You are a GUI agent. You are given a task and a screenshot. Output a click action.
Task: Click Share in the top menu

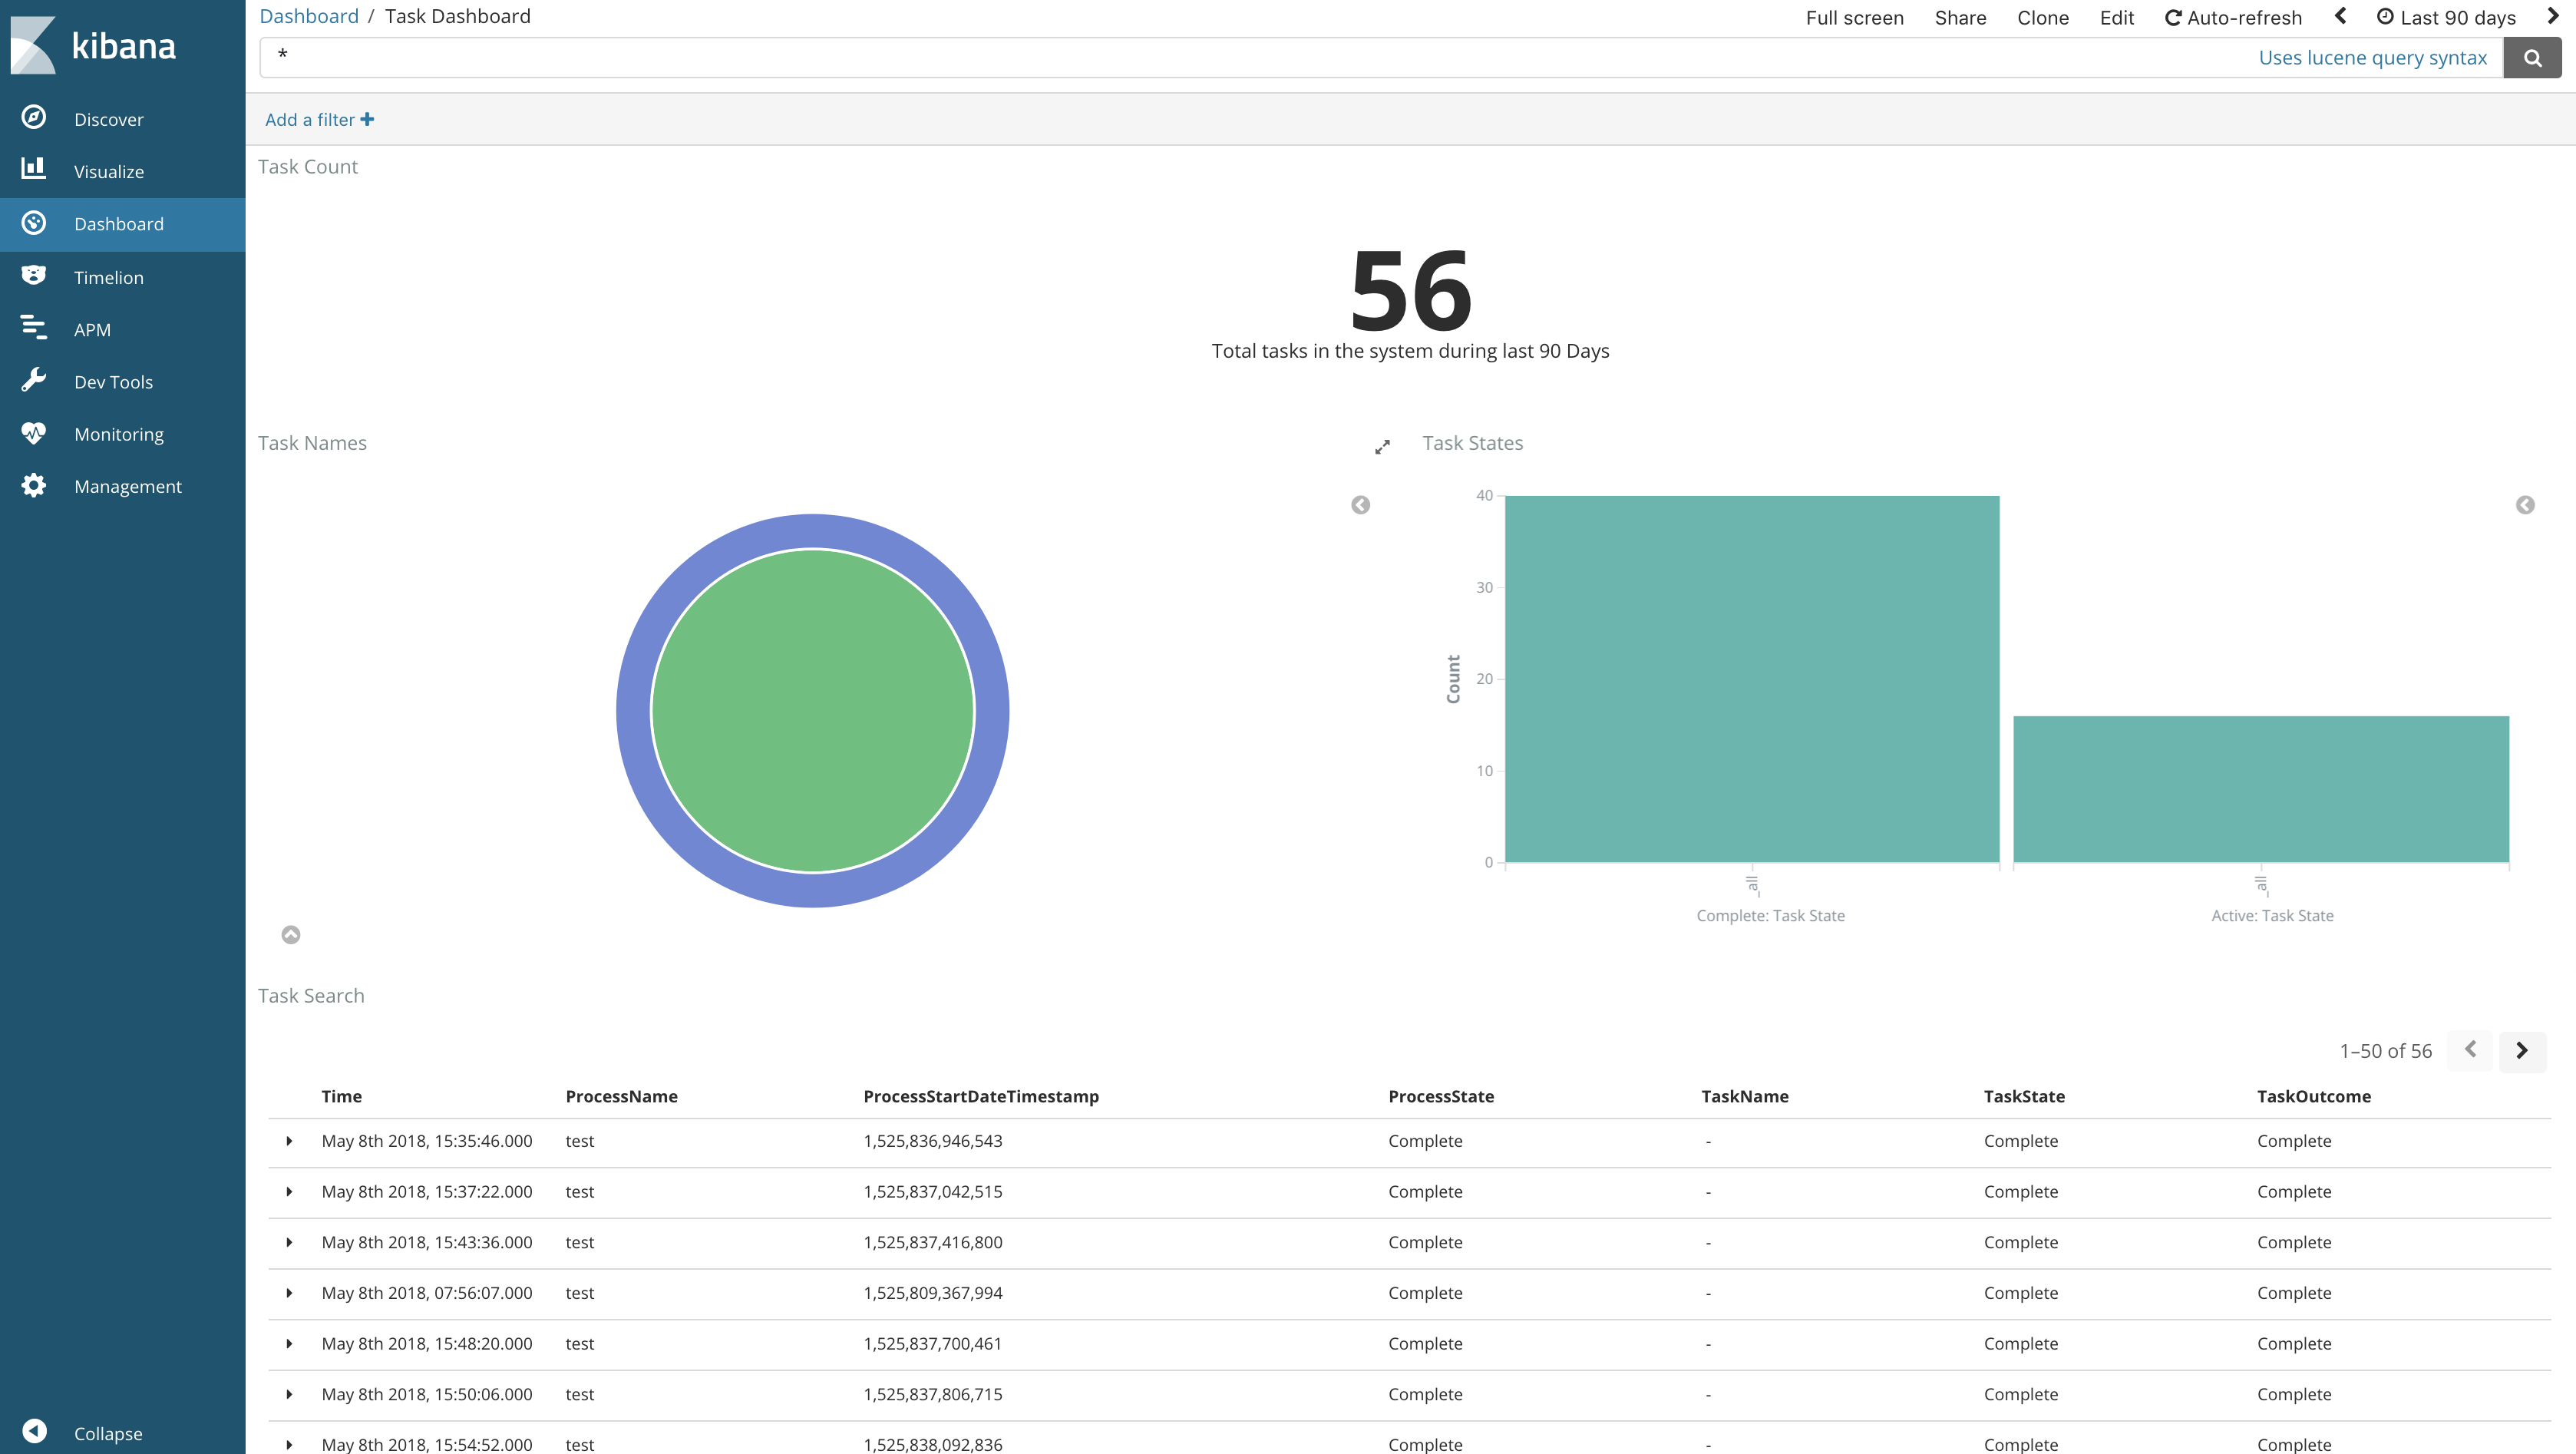[1960, 17]
